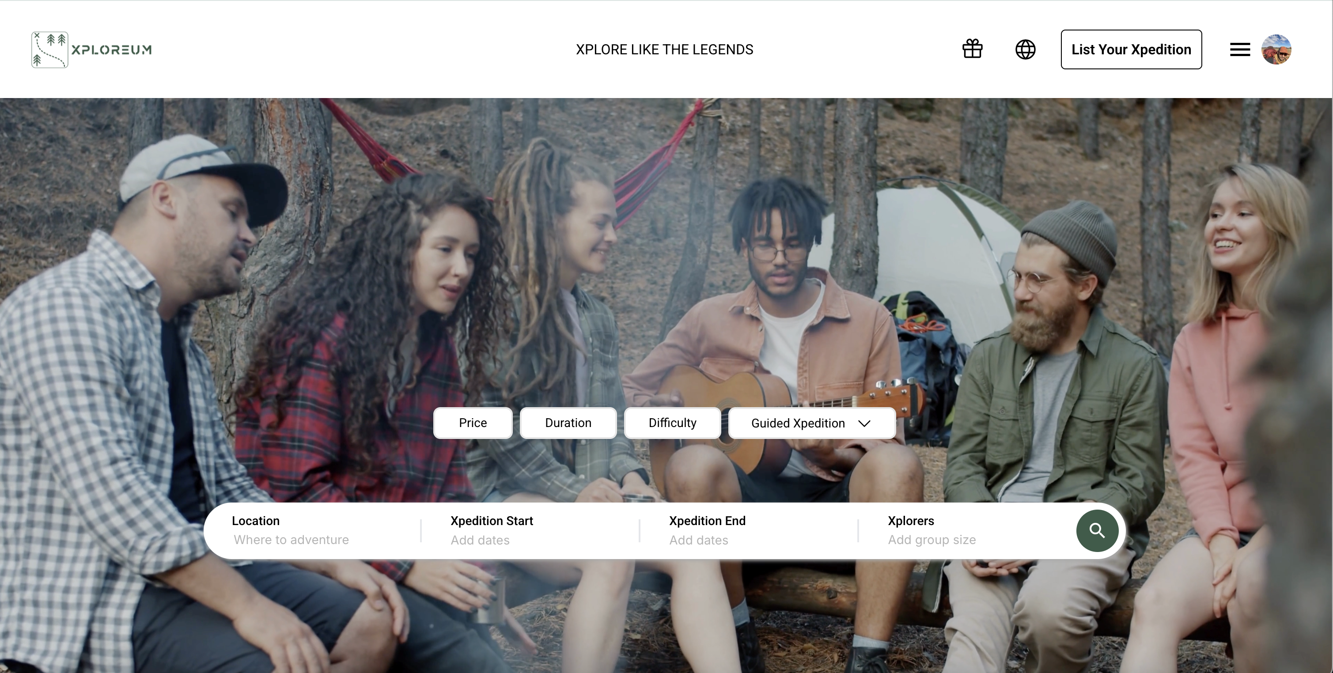1333x673 pixels.
Task: Open the Duration filter
Action: click(x=568, y=423)
